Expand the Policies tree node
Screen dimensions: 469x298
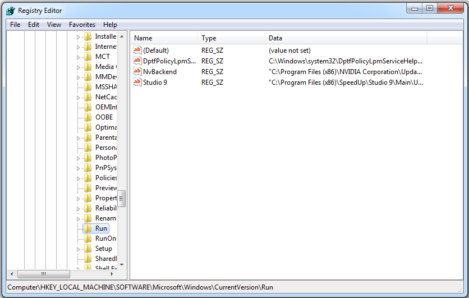[x=78, y=178]
